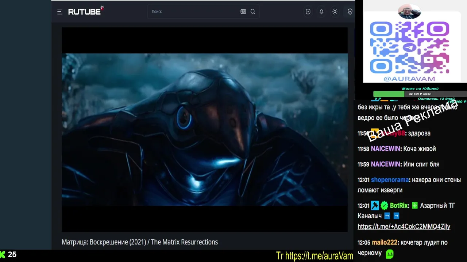The width and height of the screenshot is (467, 262).
Task: Click the Matrix Resurrections video player
Action: [205, 130]
